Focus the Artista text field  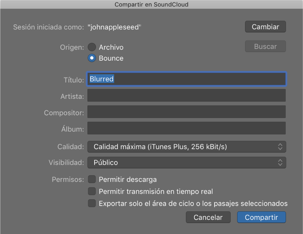click(186, 96)
